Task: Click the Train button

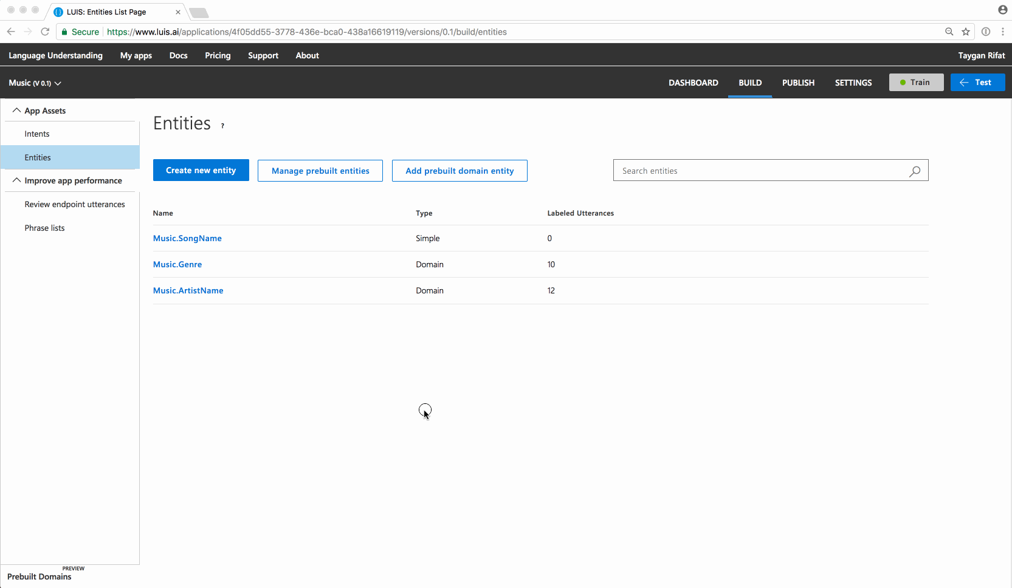Action: (x=916, y=82)
